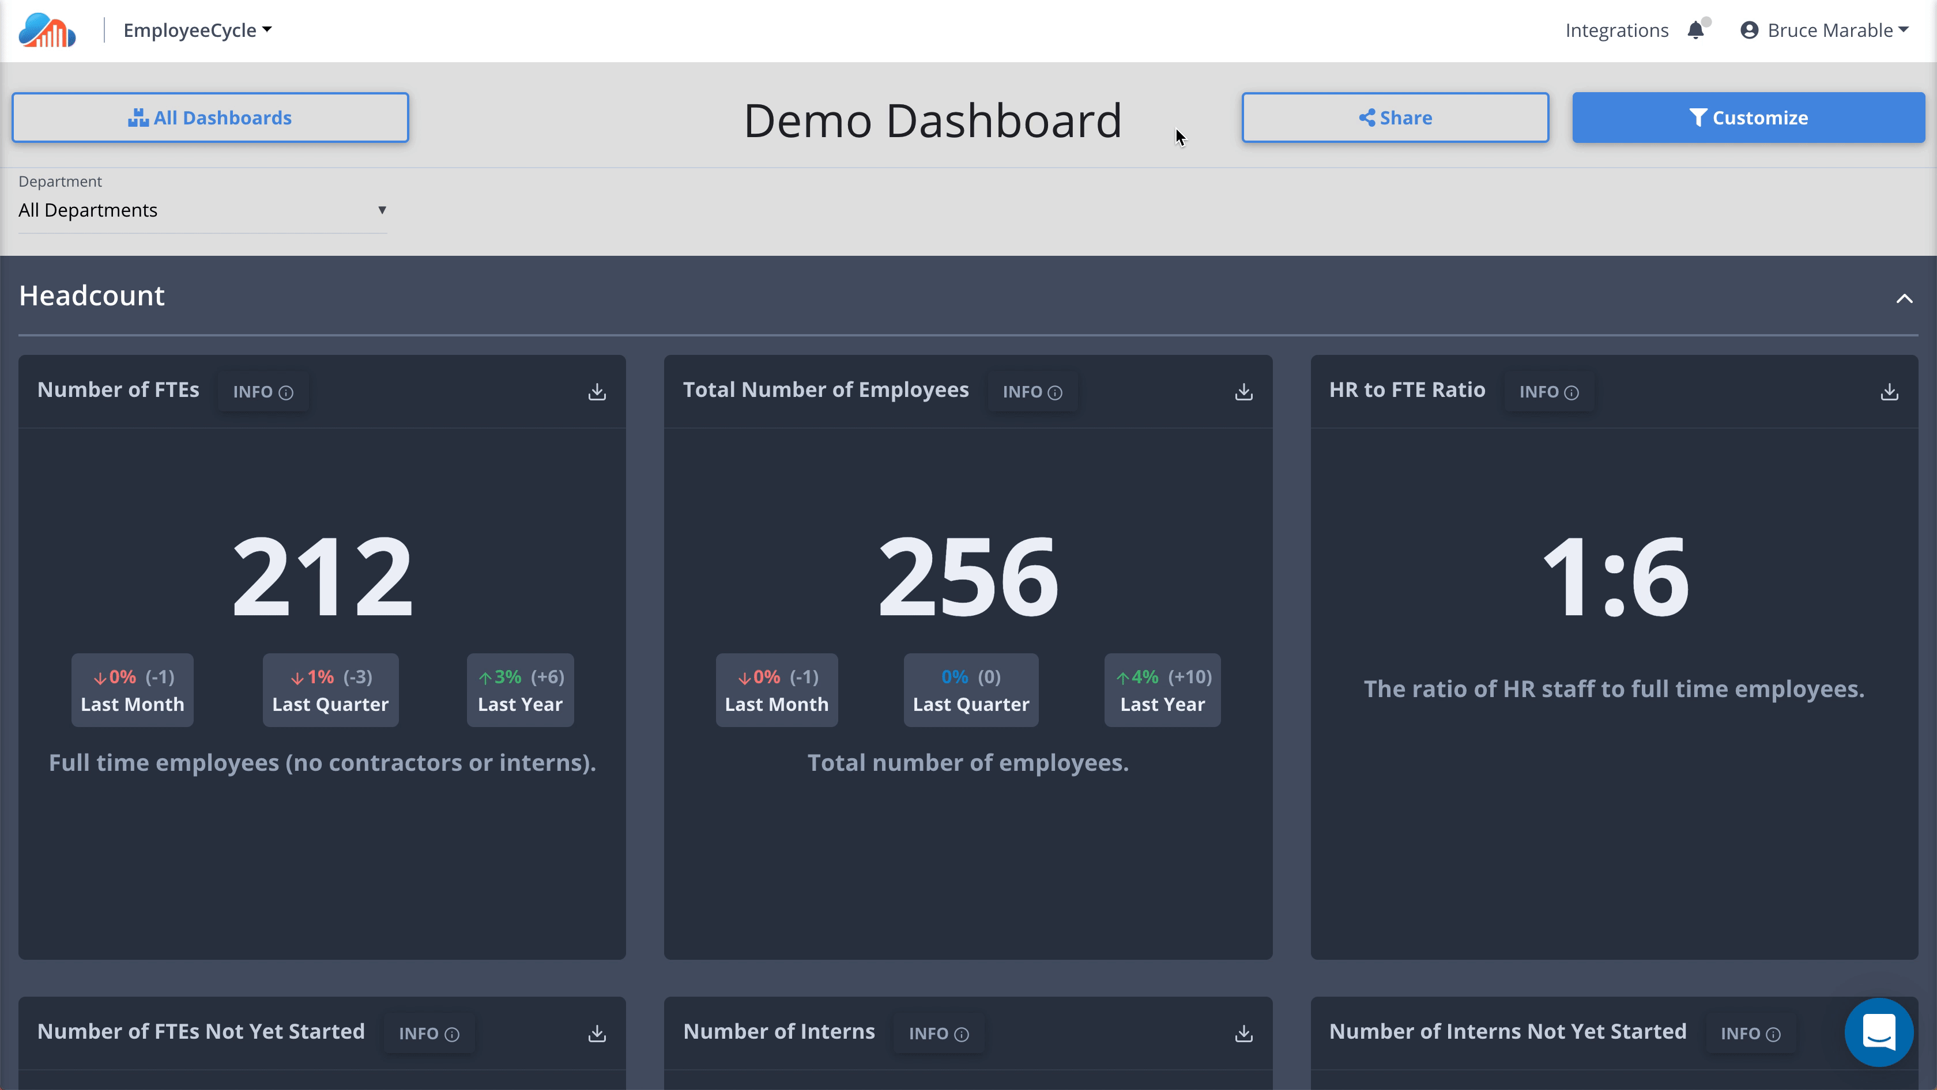Screen dimensions: 1937x1090
Task: Download the Number of Interns card
Action: click(x=1243, y=1034)
